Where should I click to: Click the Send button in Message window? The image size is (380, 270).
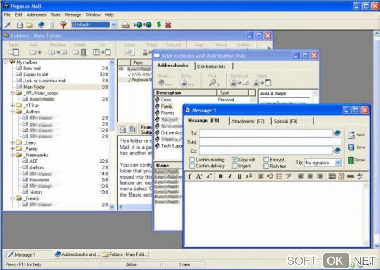tap(356, 135)
